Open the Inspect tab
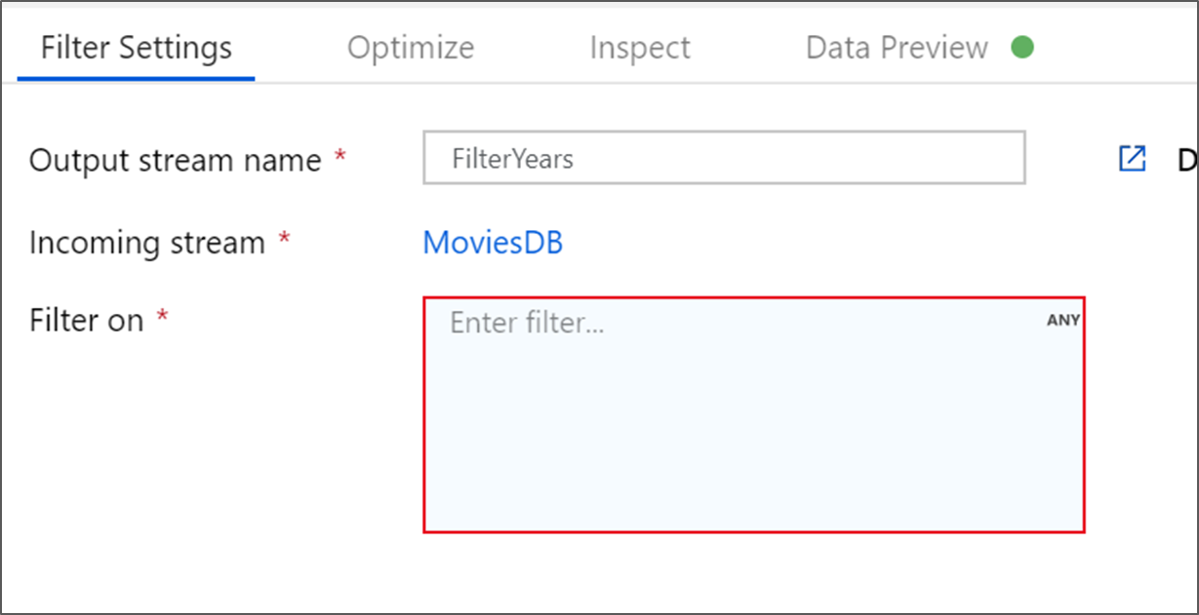 [639, 46]
